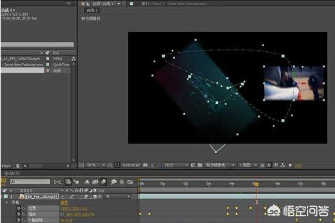Toggle mask and shape path visibility icon
The height and width of the screenshot is (223, 335).
pyautogui.click(x=117, y=165)
